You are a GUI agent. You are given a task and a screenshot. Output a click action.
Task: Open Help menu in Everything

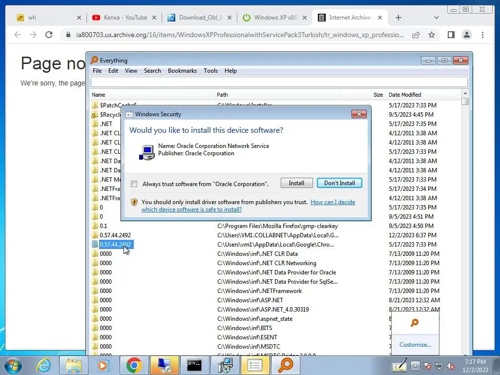[230, 71]
